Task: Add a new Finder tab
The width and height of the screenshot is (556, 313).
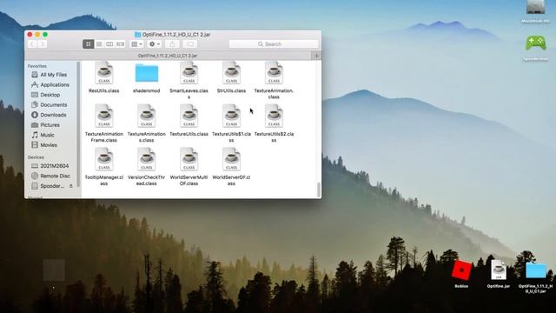Action: pos(316,56)
